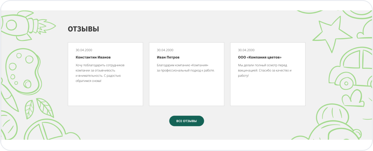Click the date on Константин Иванов's review
Image resolution: width=373 pixels, height=151 pixels.
84,50
